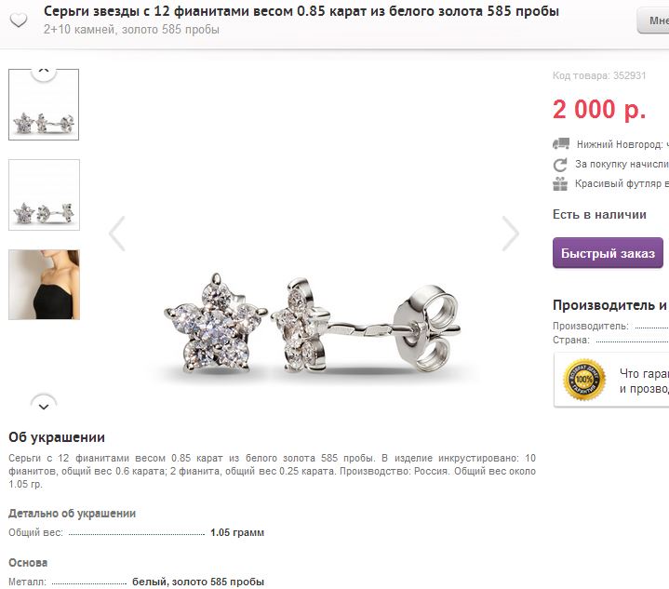Select first earrings thumbnail

coord(44,104)
